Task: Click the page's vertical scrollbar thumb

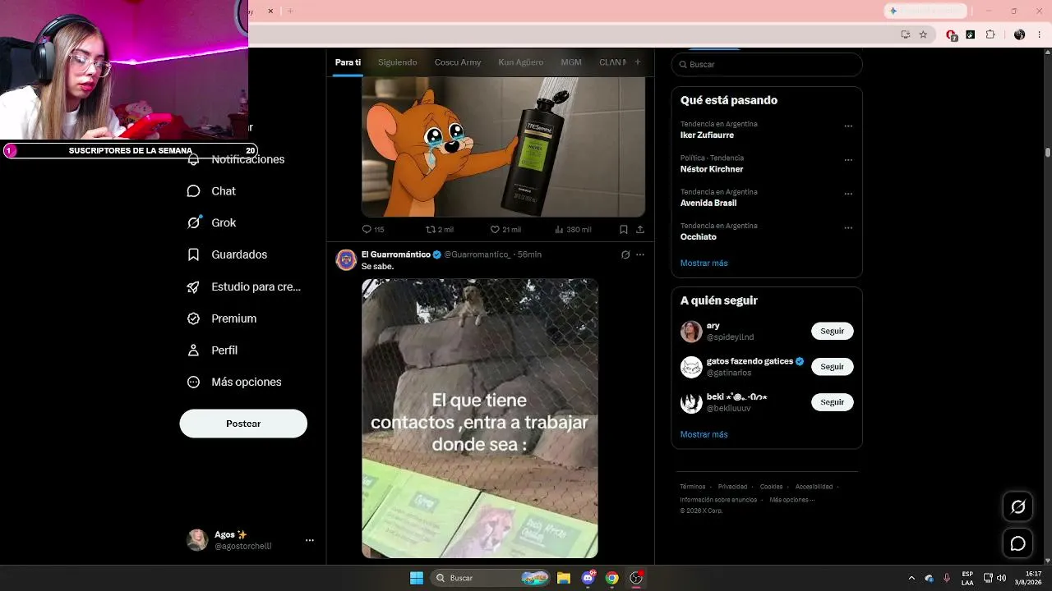Action: [x=1048, y=153]
